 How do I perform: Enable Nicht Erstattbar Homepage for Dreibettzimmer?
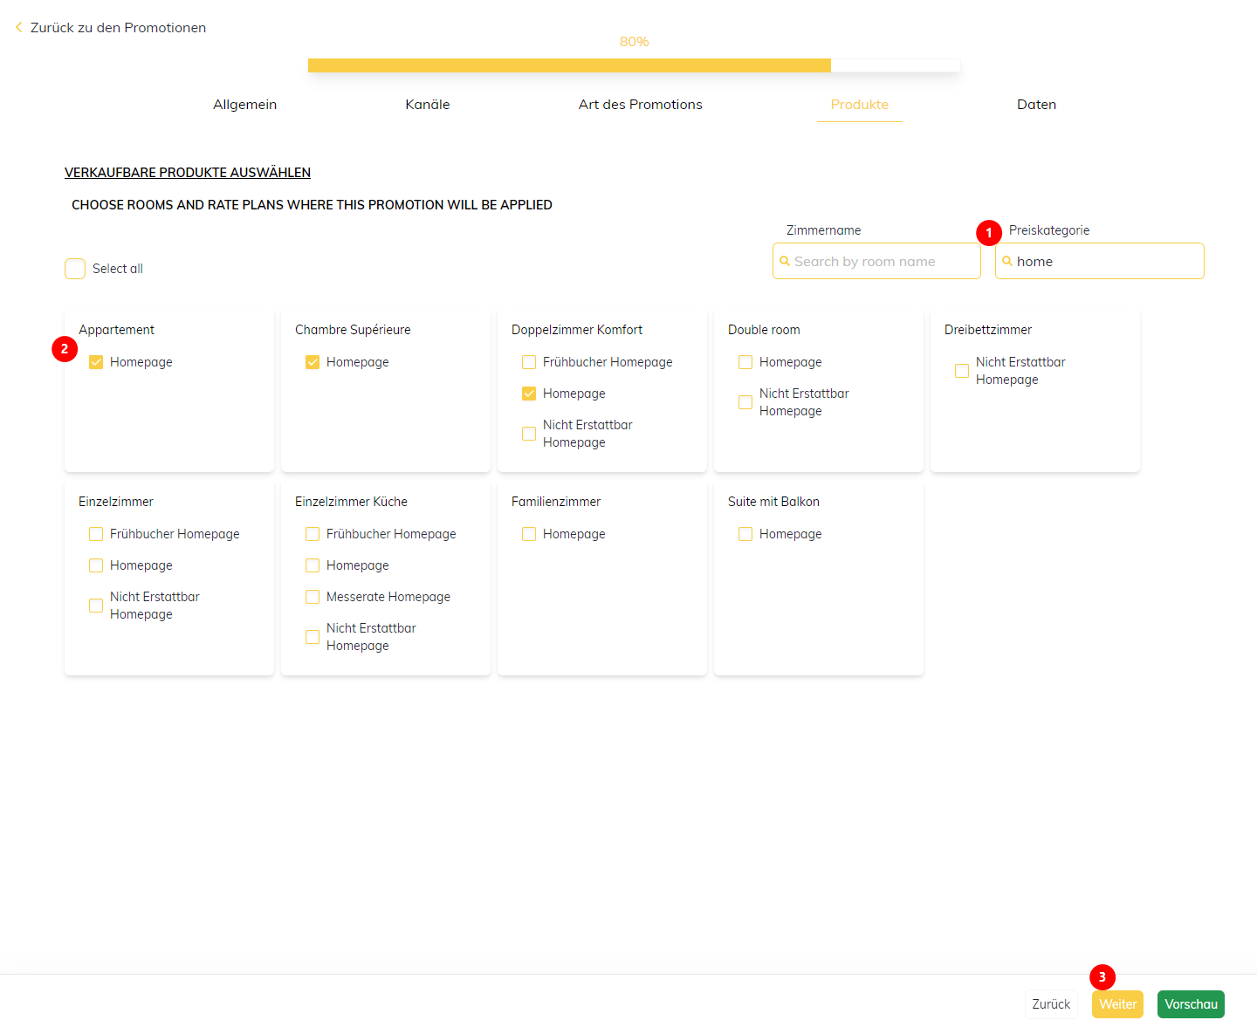click(x=962, y=371)
